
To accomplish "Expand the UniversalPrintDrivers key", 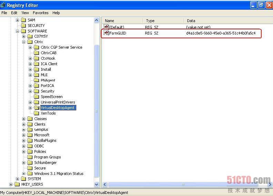I will 30,102.
